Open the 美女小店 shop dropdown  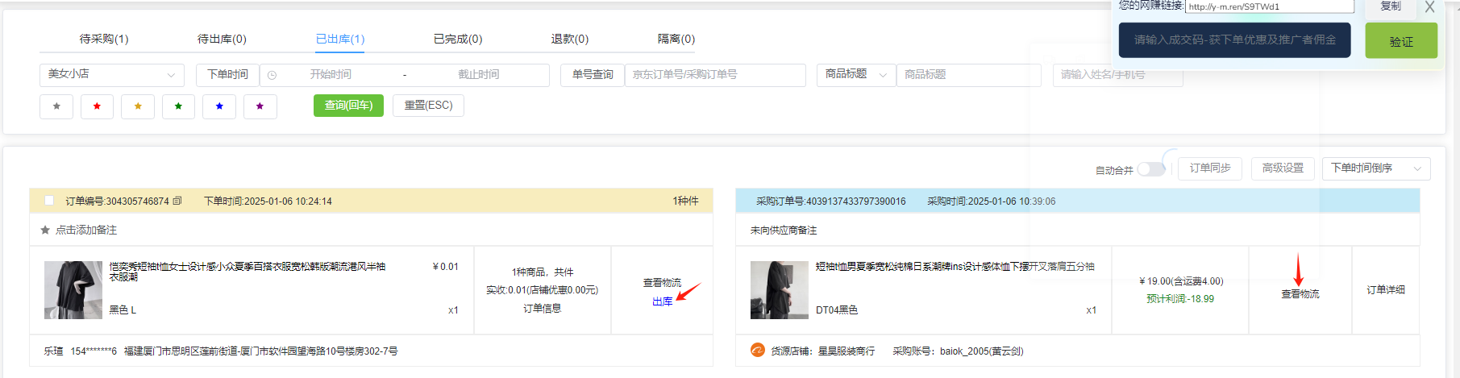(x=111, y=75)
